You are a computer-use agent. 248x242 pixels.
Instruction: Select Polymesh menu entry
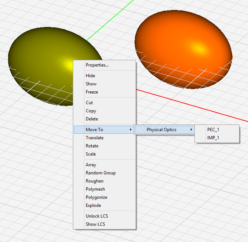click(x=95, y=189)
